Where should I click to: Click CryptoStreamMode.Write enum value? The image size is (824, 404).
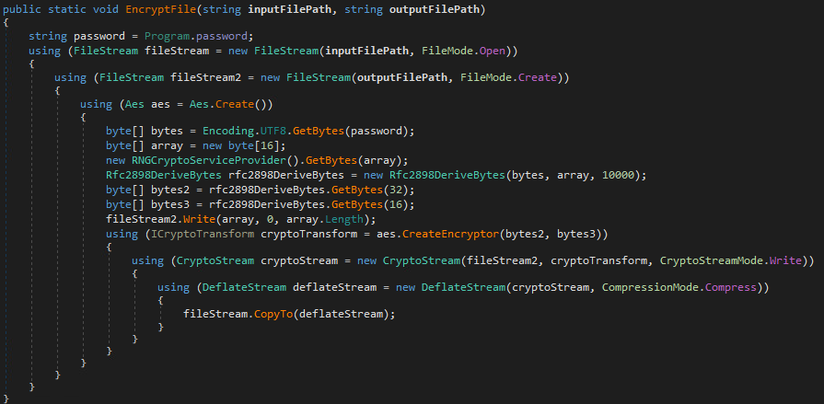click(x=731, y=260)
